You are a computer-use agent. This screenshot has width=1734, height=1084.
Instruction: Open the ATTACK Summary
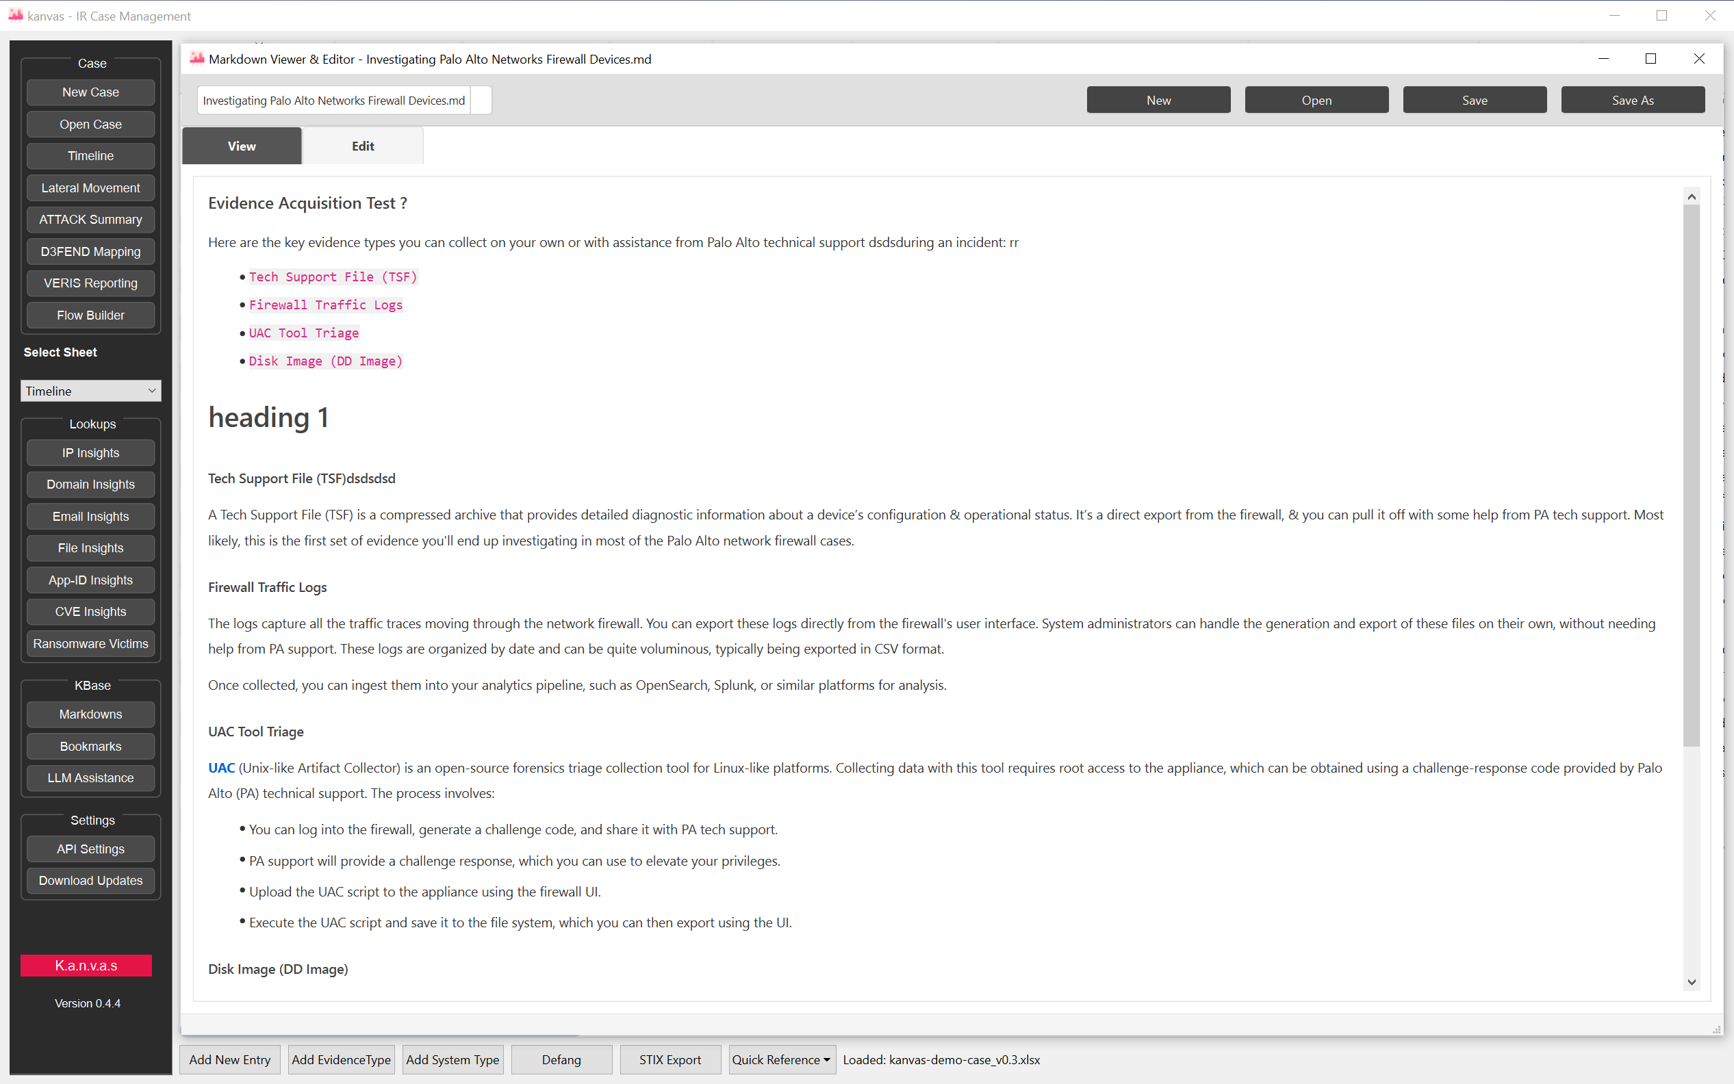(90, 220)
